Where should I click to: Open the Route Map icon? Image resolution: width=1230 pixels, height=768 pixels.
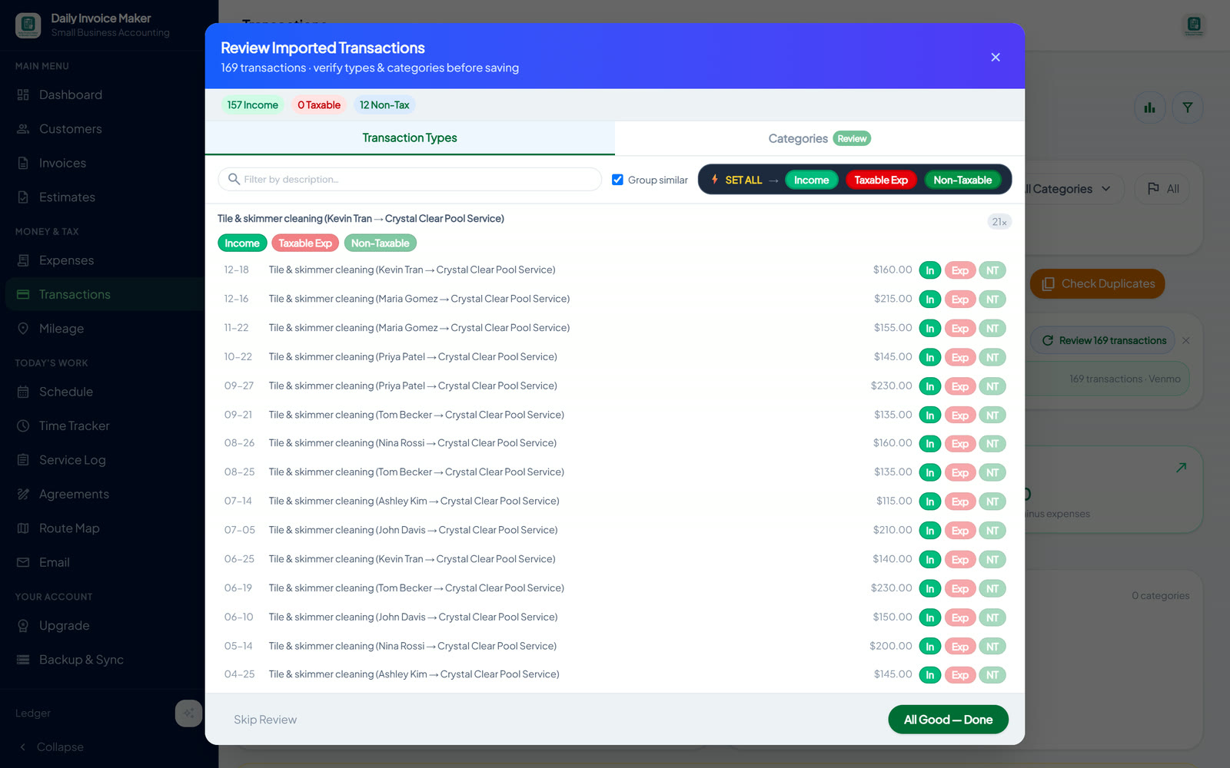(x=23, y=528)
